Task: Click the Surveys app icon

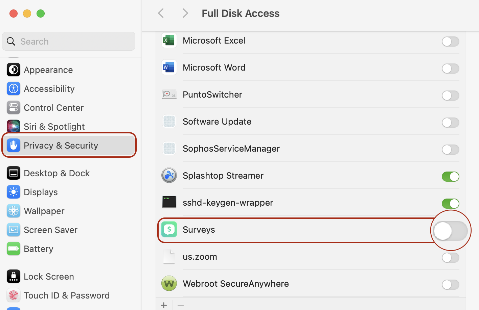Action: pyautogui.click(x=169, y=230)
